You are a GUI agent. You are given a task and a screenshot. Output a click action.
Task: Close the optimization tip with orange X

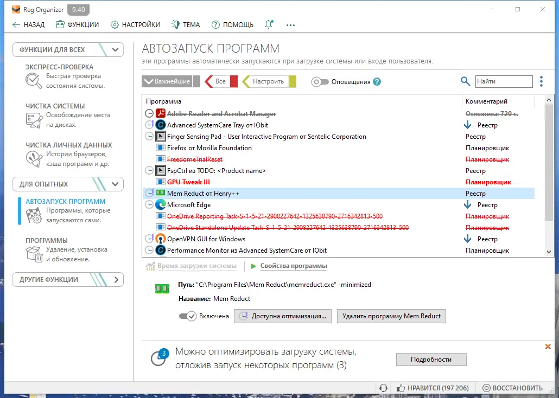pyautogui.click(x=548, y=346)
